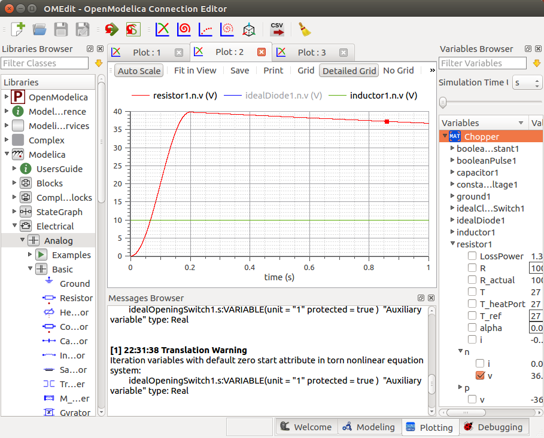Viewport: 544px width, 438px height.
Task: Switch to the Plot : 1 tab
Action: click(149, 53)
